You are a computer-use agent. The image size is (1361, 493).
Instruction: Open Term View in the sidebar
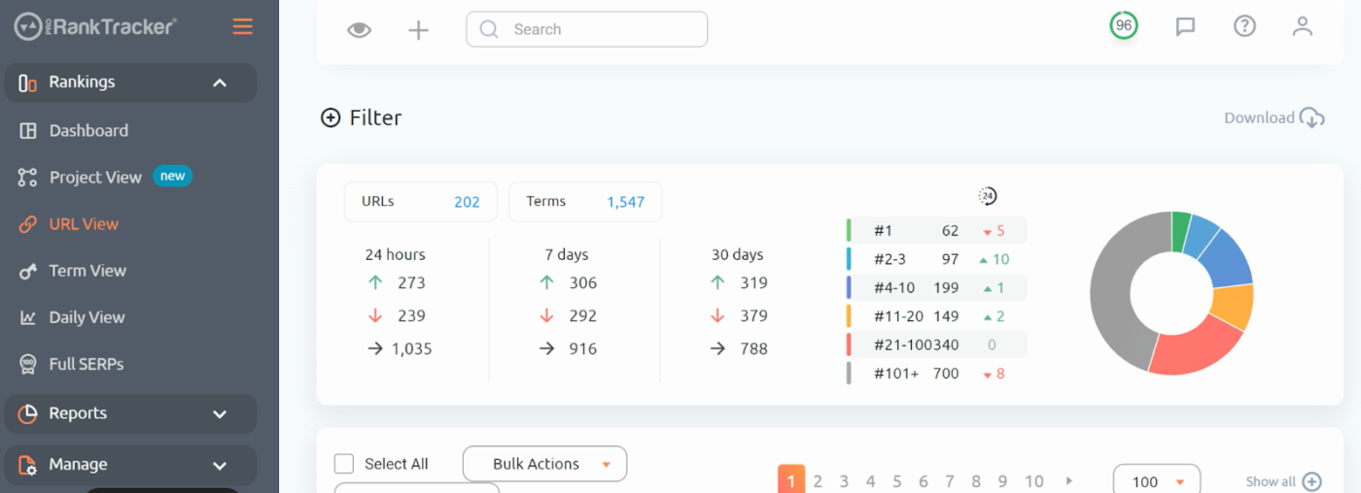[87, 271]
